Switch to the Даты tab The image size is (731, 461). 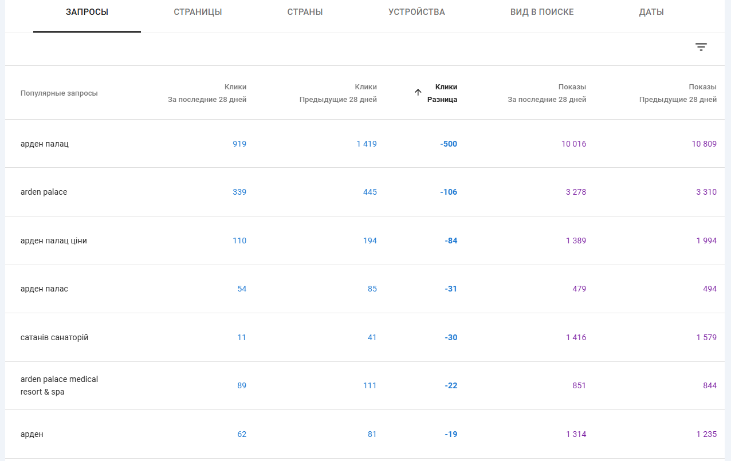coord(651,12)
